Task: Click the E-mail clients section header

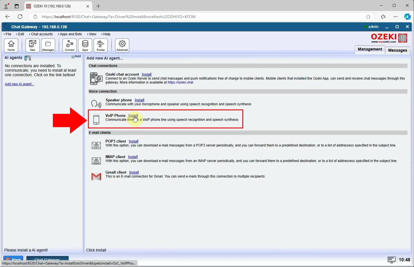Action: click(x=248, y=133)
